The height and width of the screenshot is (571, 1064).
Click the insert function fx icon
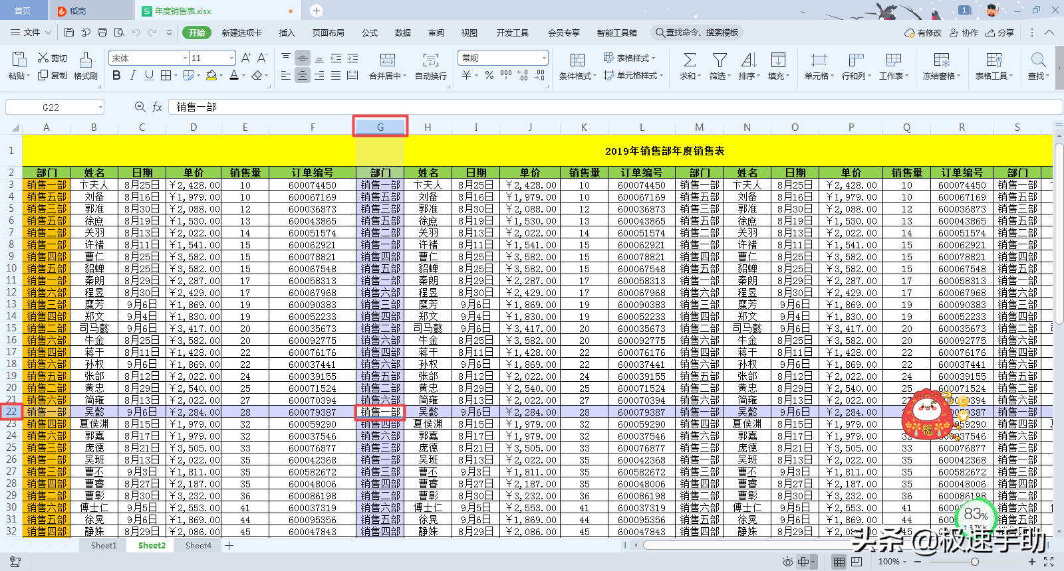click(157, 107)
